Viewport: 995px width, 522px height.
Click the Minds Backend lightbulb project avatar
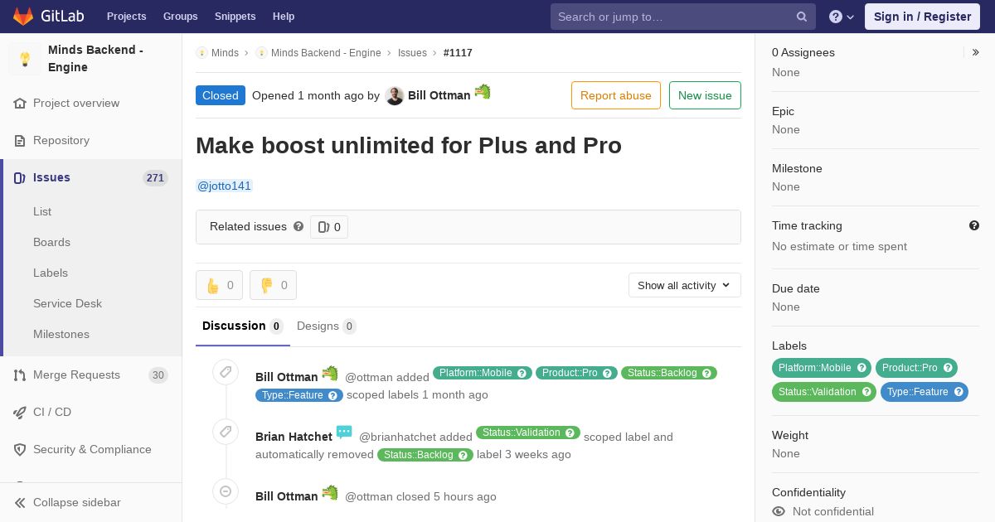pos(25,59)
